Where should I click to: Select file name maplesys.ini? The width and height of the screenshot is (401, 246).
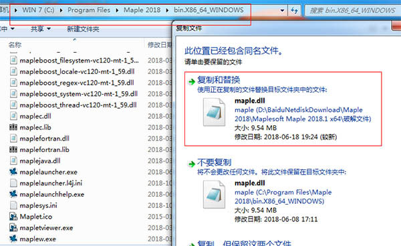(38, 205)
